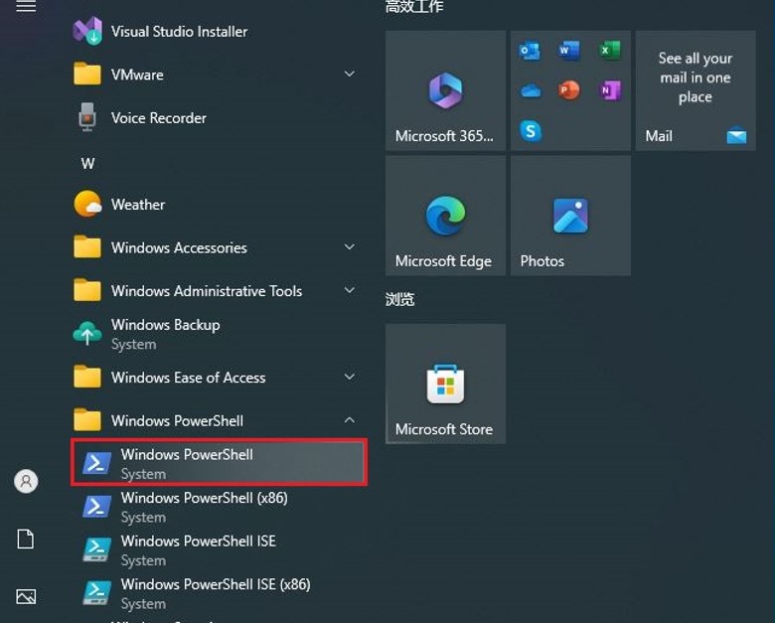The height and width of the screenshot is (623, 775).
Task: Open PowerPoint icon in Office tile
Action: click(x=569, y=90)
